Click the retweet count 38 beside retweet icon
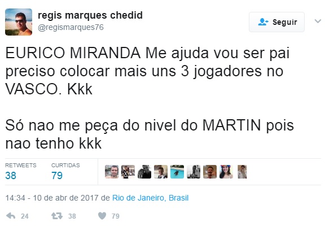 pyautogui.click(x=72, y=216)
